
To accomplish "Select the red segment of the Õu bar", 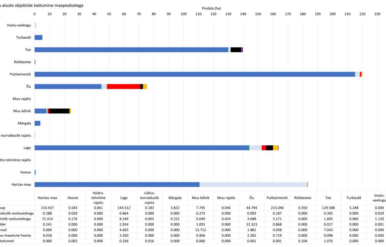I will click(124, 86).
